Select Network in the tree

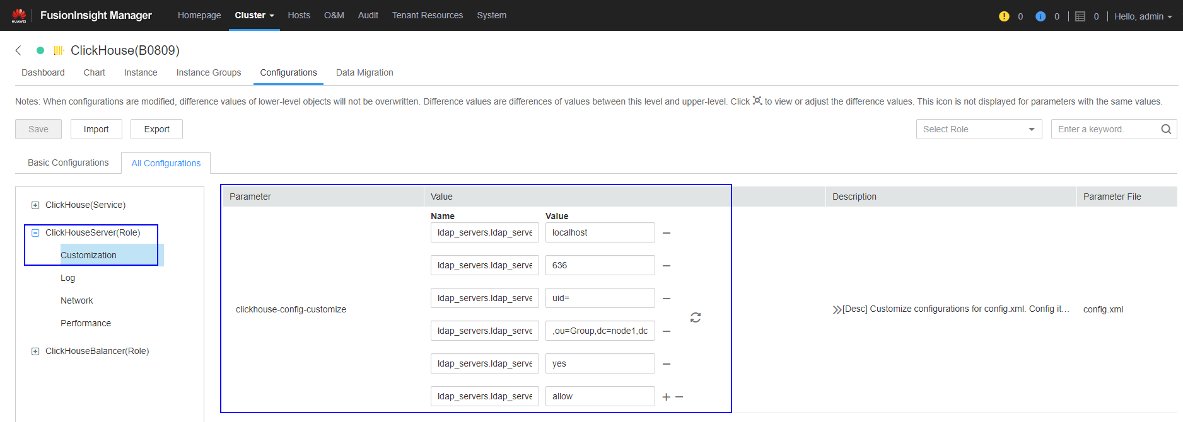point(77,300)
